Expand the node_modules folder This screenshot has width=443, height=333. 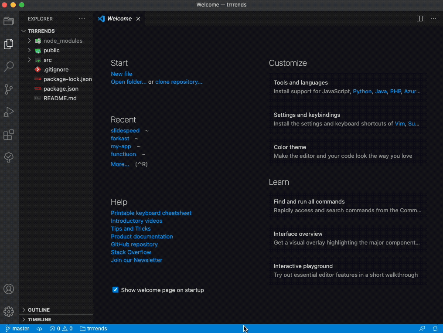coord(56,41)
